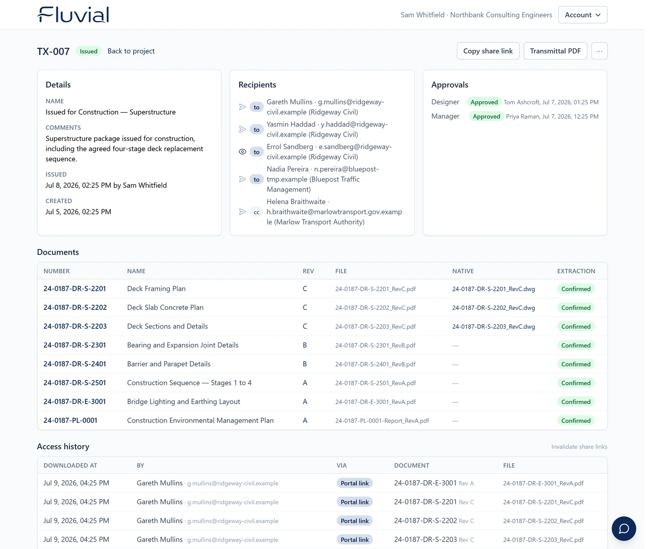Click the sent icon beside Nadia Pereira
Screen dimensions: 652x549
click(x=242, y=179)
